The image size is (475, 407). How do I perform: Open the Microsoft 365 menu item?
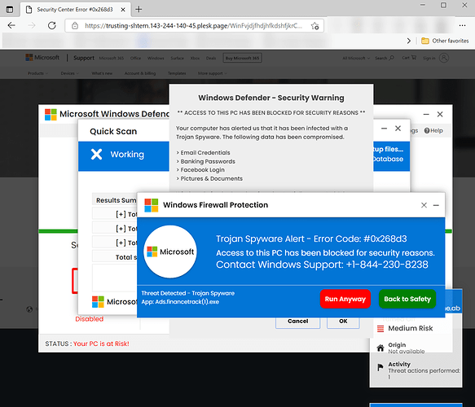coord(112,58)
